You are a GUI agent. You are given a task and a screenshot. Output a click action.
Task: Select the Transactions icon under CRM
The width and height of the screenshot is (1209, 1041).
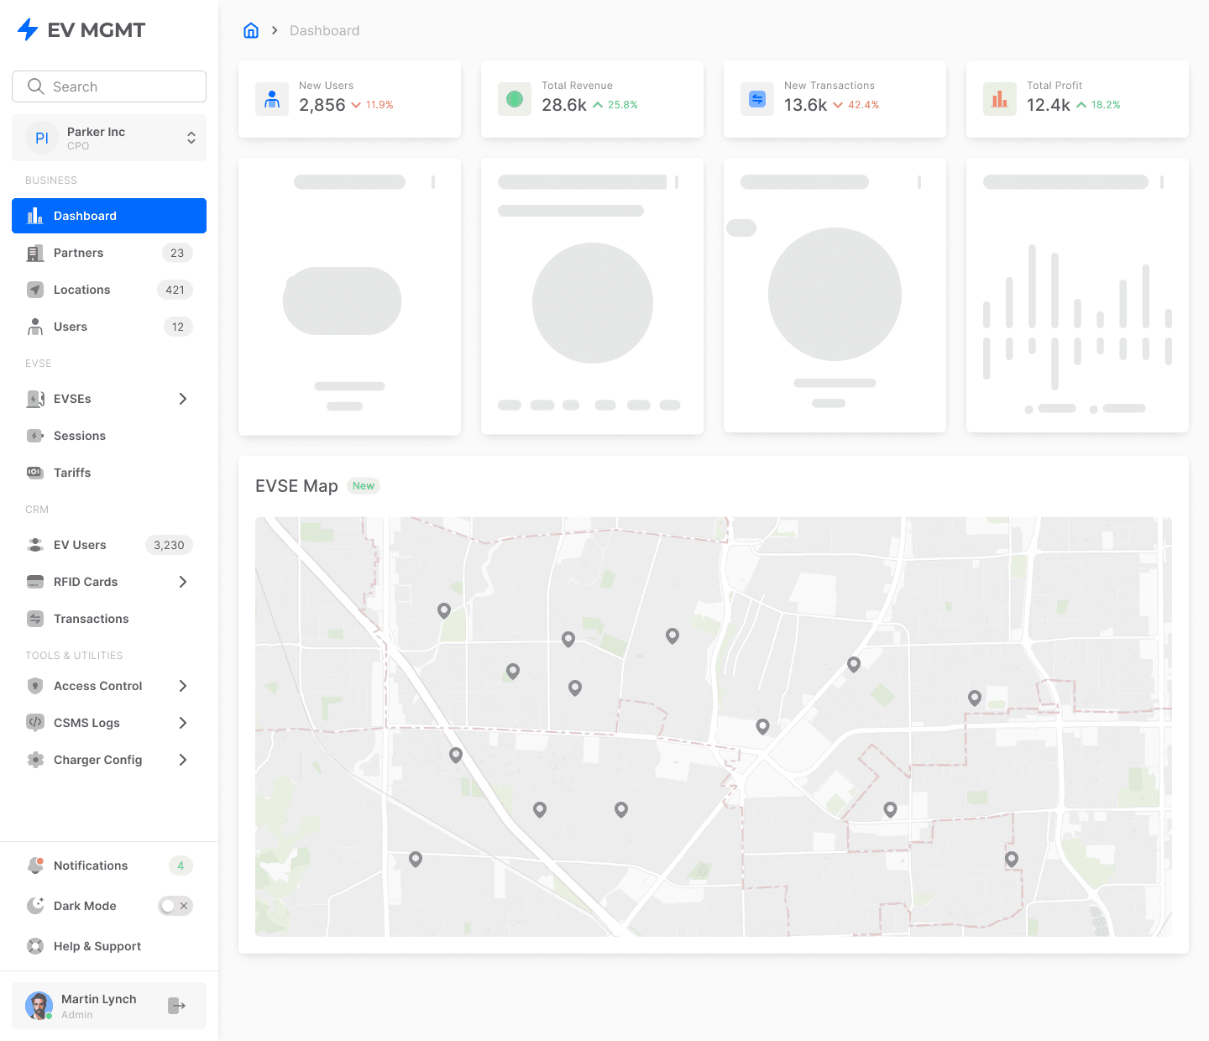[34, 619]
